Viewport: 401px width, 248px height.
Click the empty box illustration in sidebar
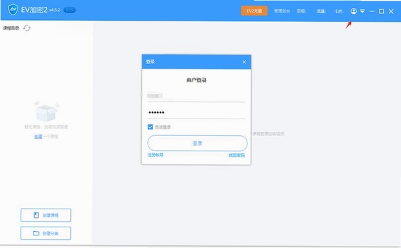click(x=46, y=111)
